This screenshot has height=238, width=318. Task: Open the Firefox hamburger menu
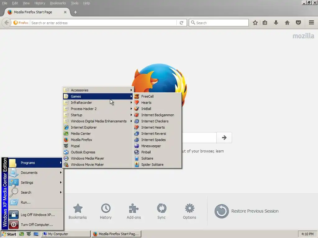pos(311,23)
